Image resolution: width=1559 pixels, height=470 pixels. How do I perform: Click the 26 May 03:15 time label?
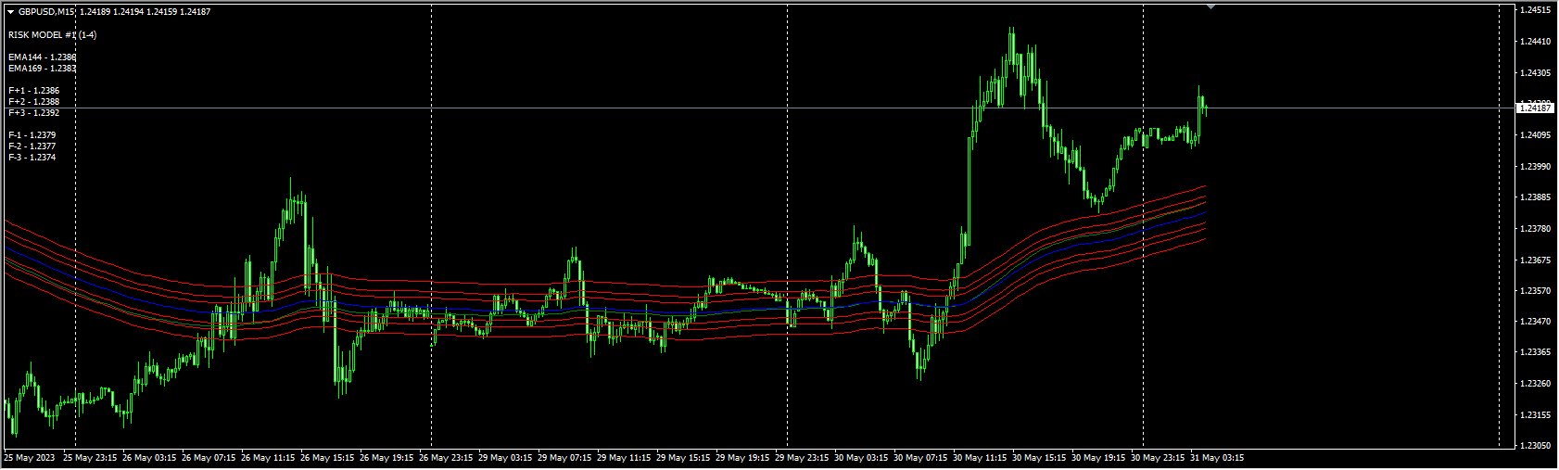pos(149,458)
